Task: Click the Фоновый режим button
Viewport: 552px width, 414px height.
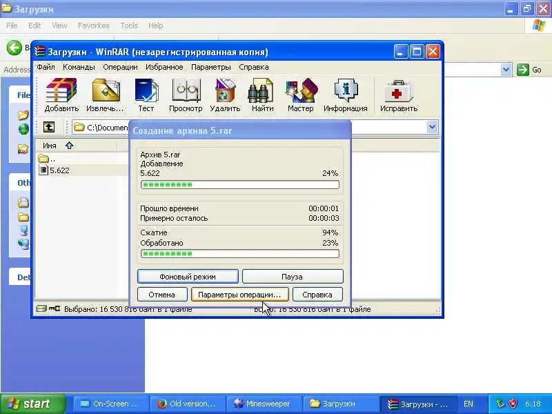Action: (188, 277)
